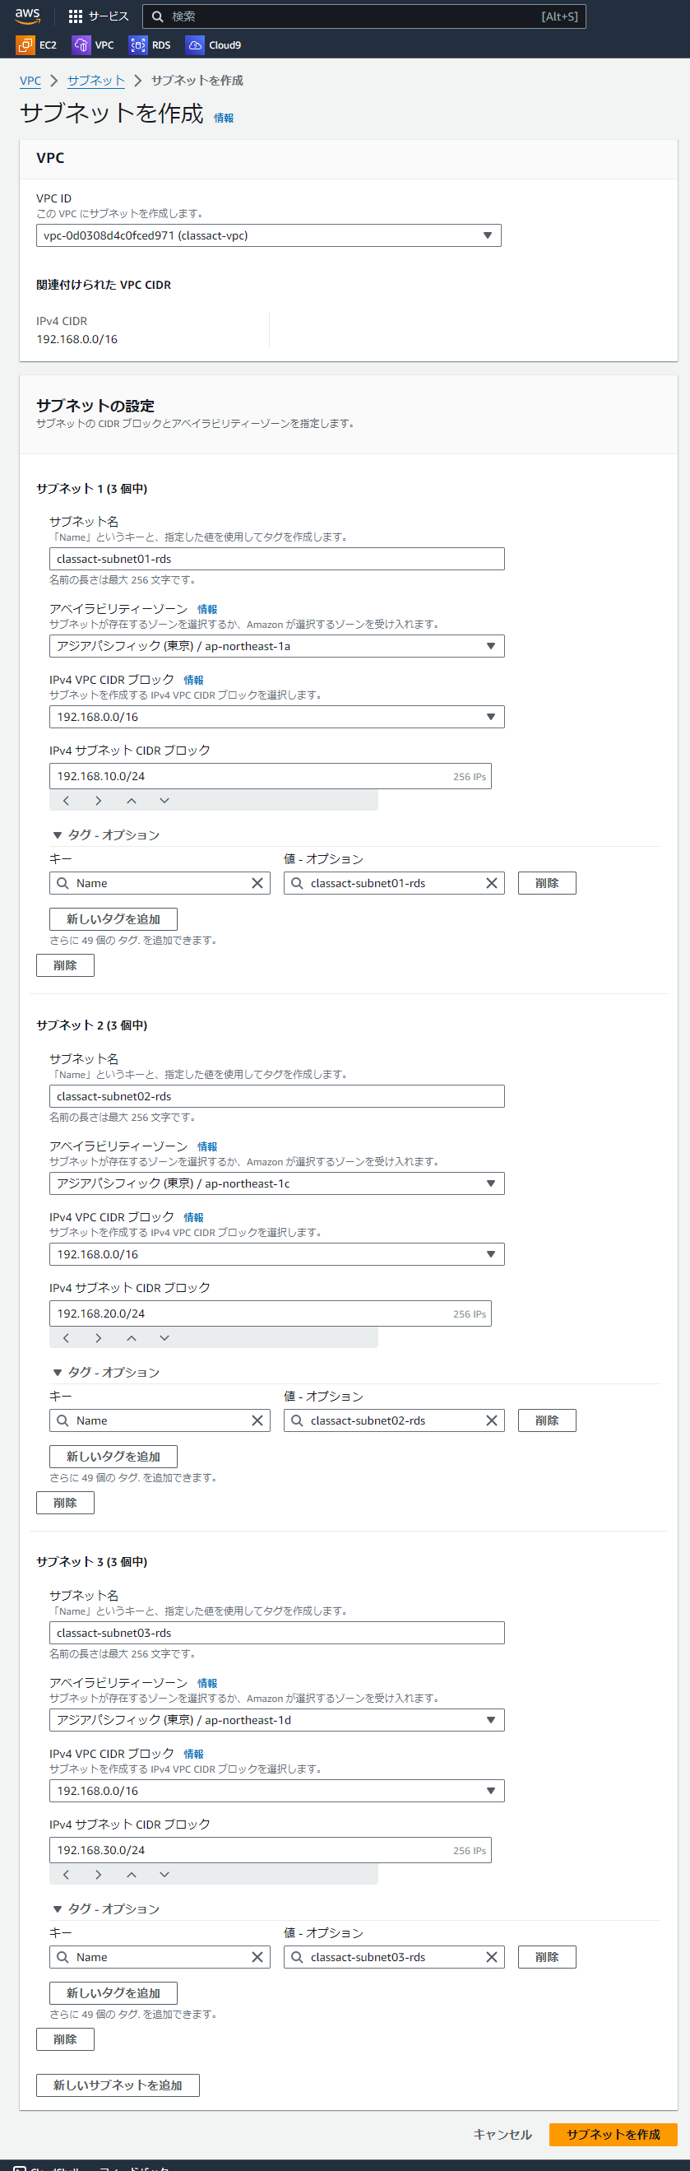Increase subnet 2 CIDR prefix with up arrow
Image resolution: width=690 pixels, height=2171 pixels.
tap(132, 1337)
